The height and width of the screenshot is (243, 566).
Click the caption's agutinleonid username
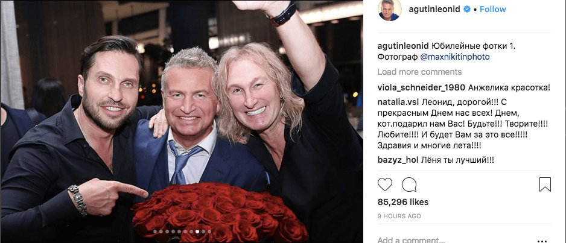click(403, 46)
